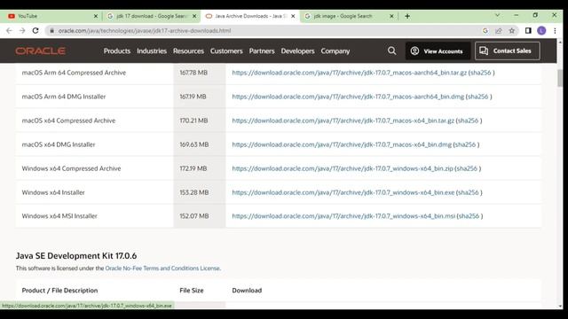The image size is (568, 319).
Task: Select 'Windows x64 Installer' row label
Action: (53, 192)
